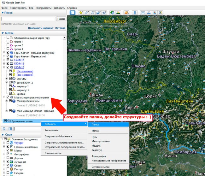
Task: Enable the Дороги layer checkbox
Action: click(x=8, y=158)
